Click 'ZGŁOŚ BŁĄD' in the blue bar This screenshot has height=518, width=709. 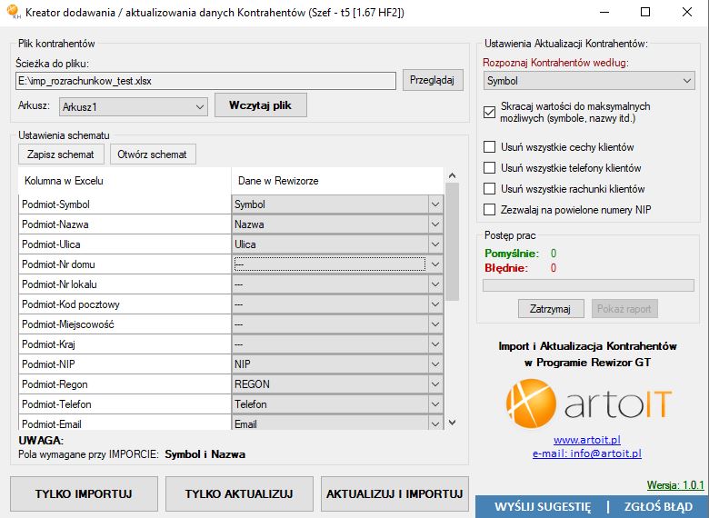pyautogui.click(x=658, y=506)
